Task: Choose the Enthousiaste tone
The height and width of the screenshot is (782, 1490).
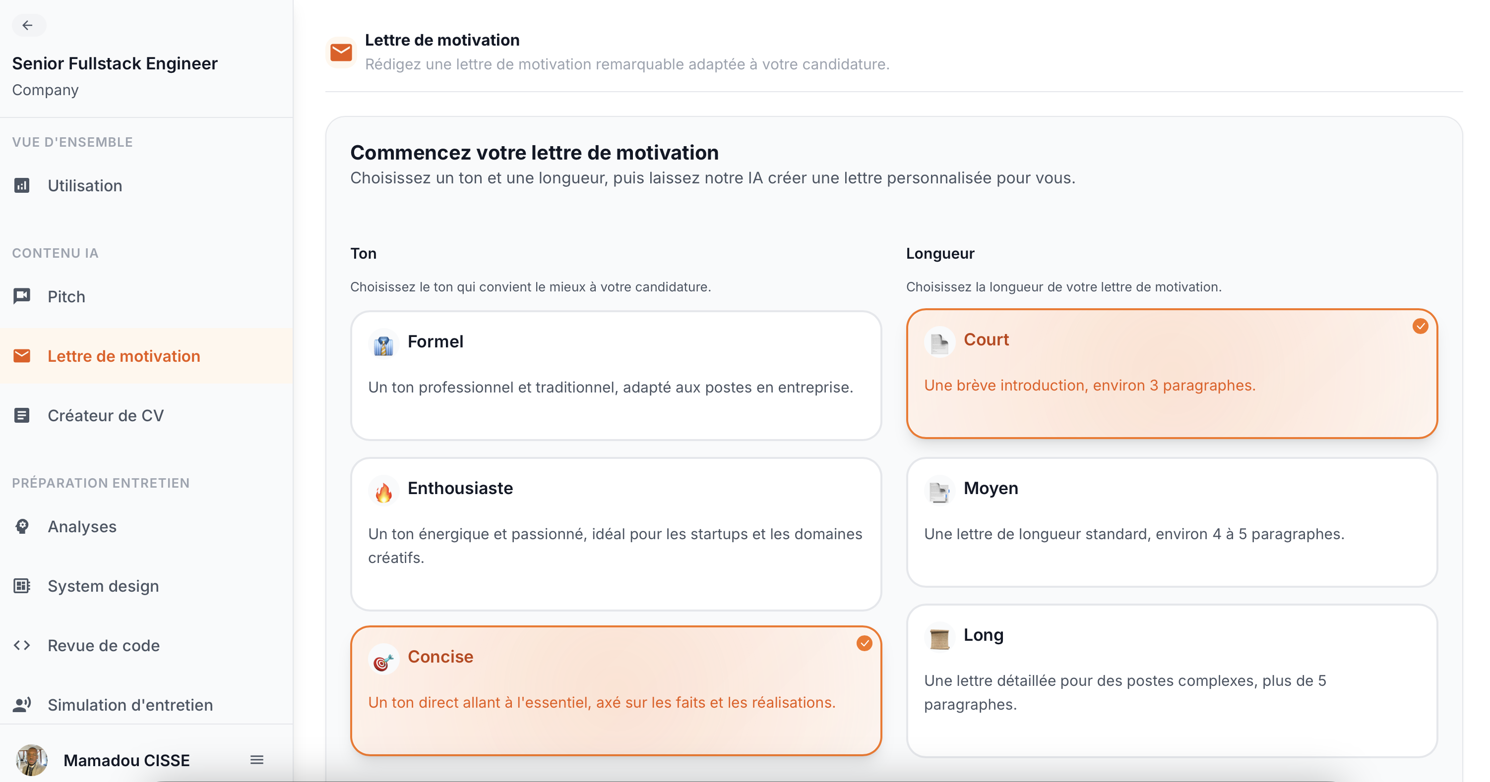Action: pyautogui.click(x=615, y=533)
